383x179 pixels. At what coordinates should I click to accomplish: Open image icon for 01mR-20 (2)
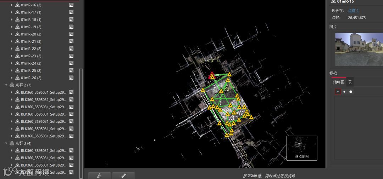click(71, 34)
